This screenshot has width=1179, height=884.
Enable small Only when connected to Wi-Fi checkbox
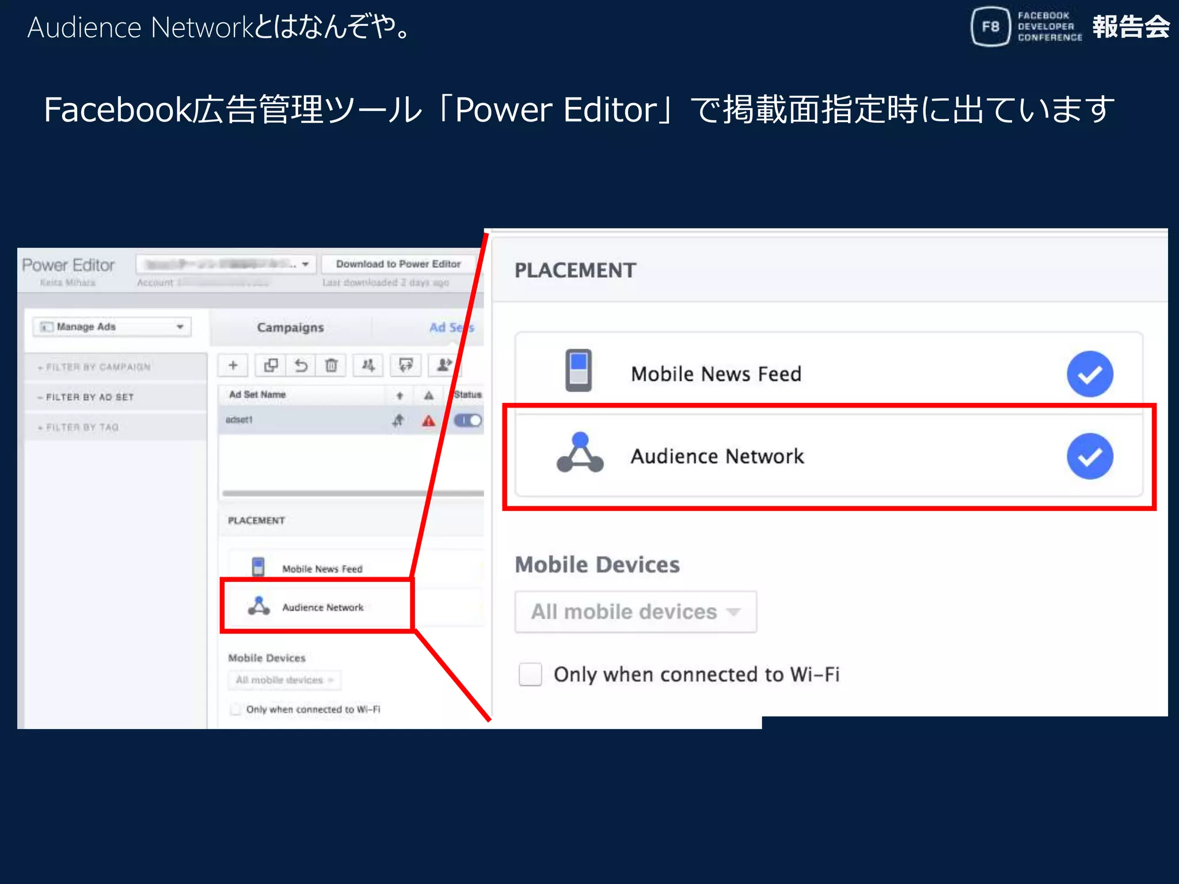pyautogui.click(x=235, y=709)
